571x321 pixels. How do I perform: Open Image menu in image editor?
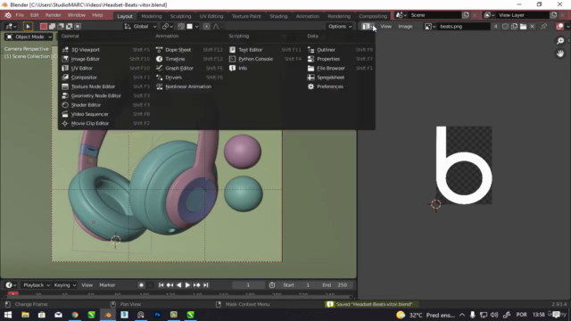[405, 26]
